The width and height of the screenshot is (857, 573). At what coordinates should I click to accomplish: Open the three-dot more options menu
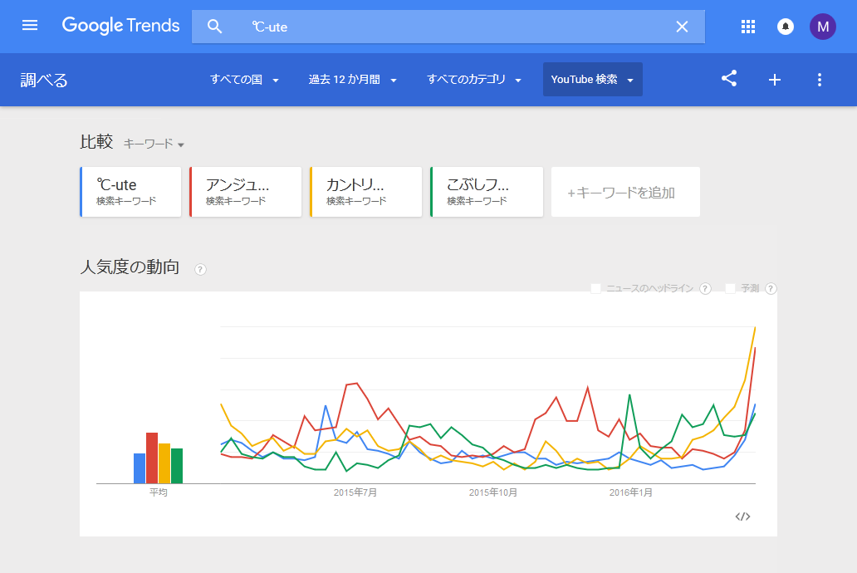820,80
